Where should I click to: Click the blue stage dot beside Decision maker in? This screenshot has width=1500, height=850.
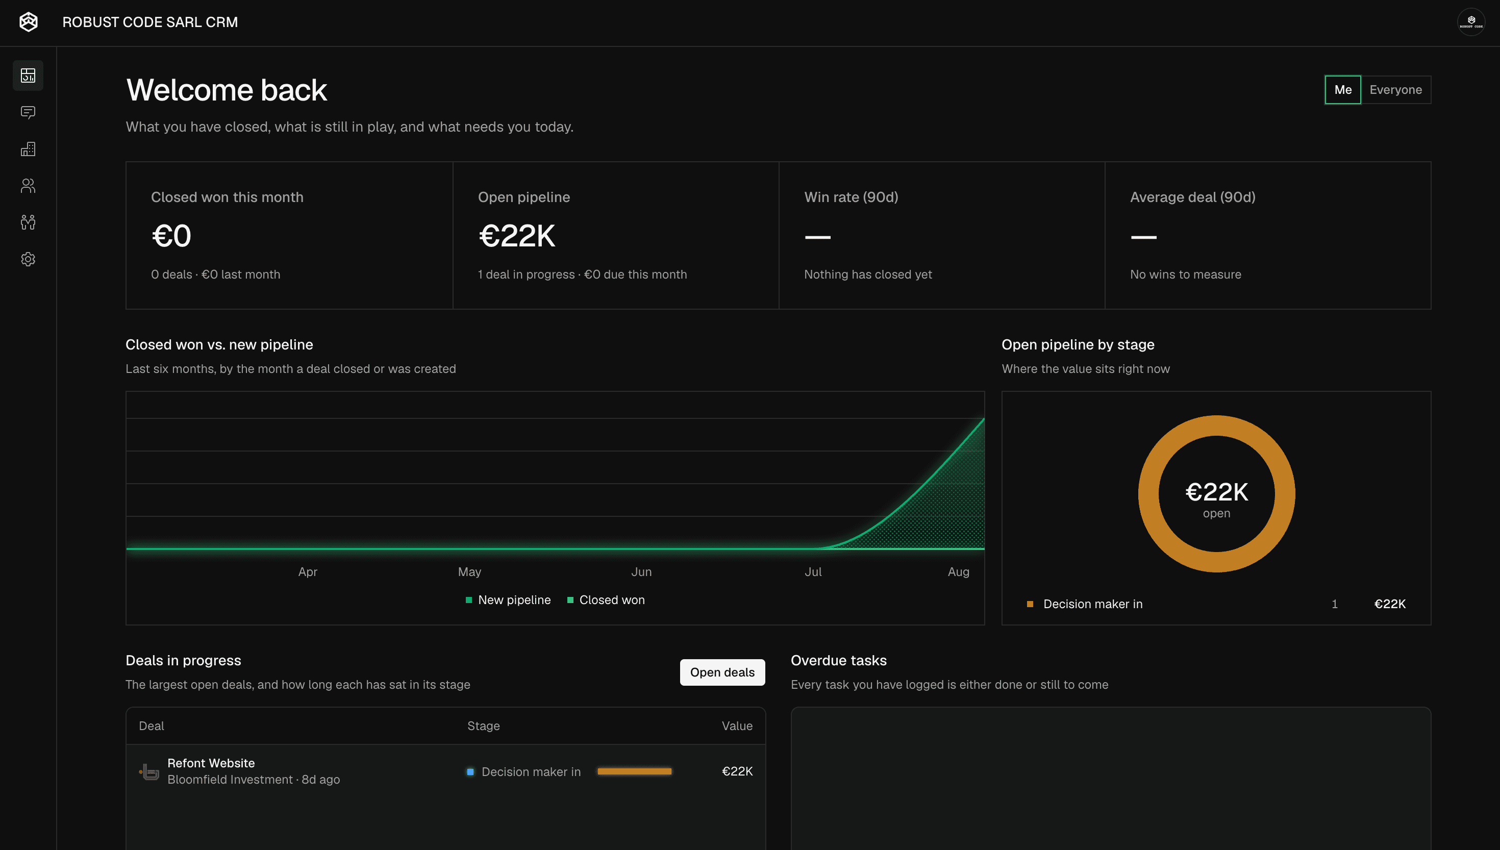coord(470,772)
